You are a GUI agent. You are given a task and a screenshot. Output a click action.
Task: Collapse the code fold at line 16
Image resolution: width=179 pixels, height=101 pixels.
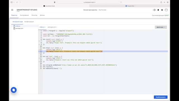42,56
